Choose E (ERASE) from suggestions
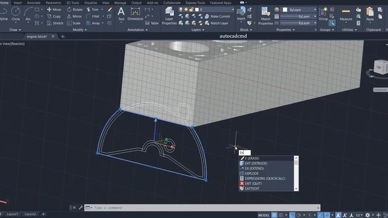This screenshot has width=388, height=218. (266, 158)
